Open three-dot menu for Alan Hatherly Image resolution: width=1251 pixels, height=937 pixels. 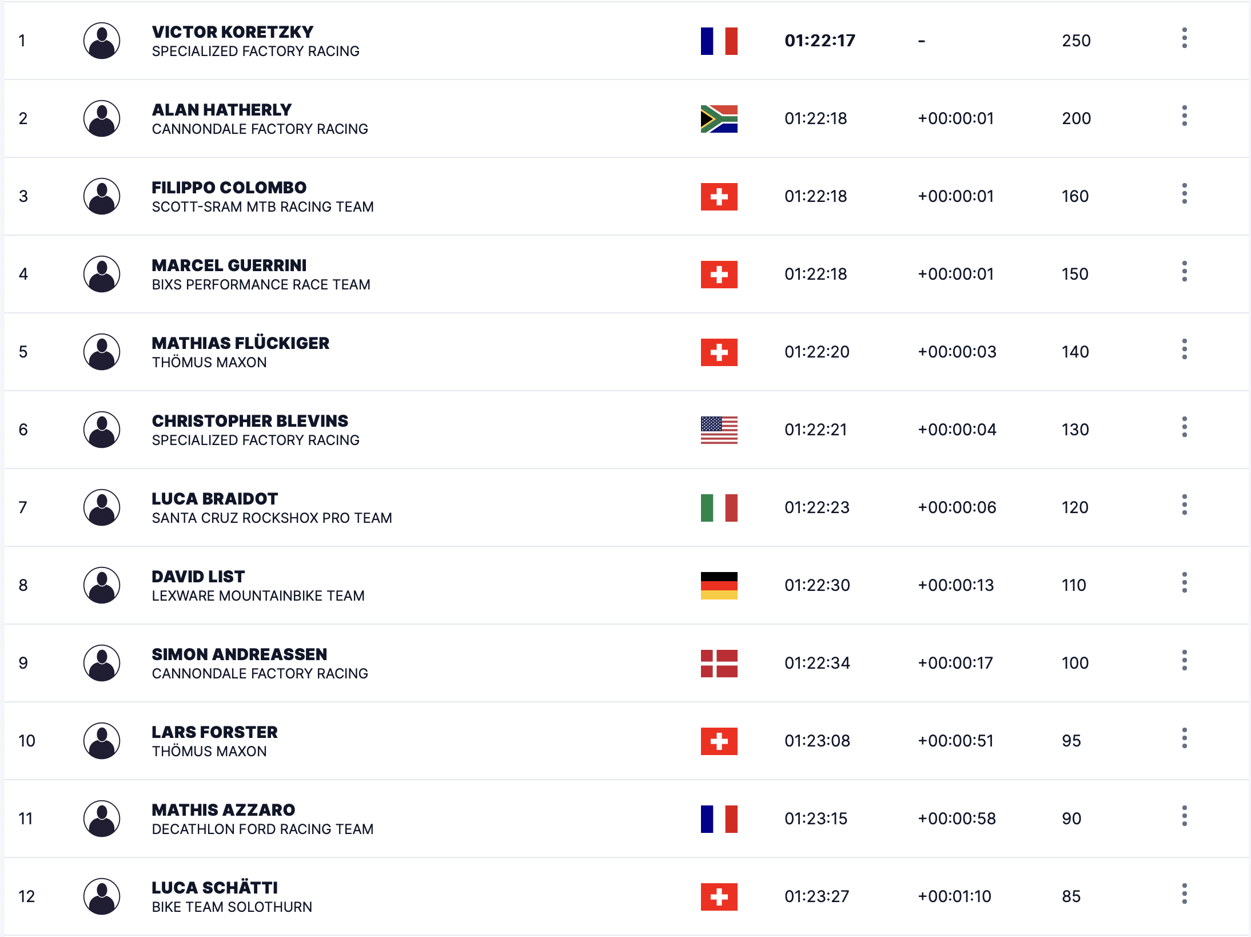coord(1184,116)
